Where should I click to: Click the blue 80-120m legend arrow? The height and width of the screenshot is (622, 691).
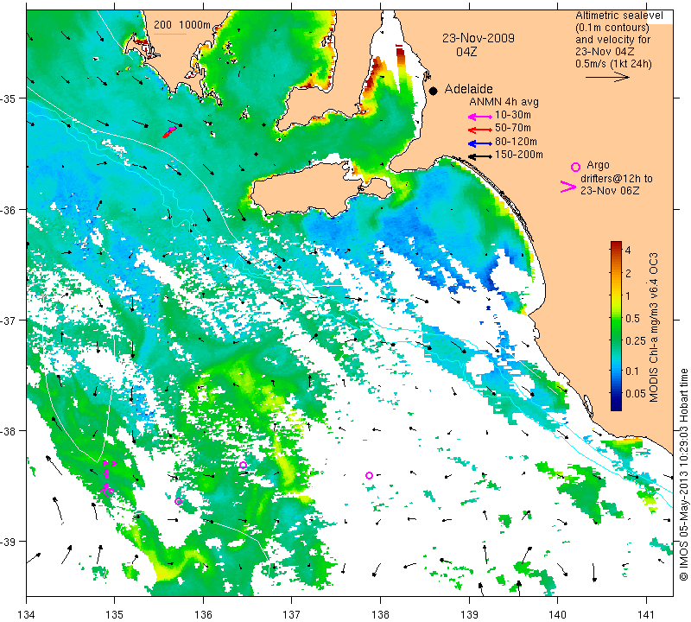(479, 143)
